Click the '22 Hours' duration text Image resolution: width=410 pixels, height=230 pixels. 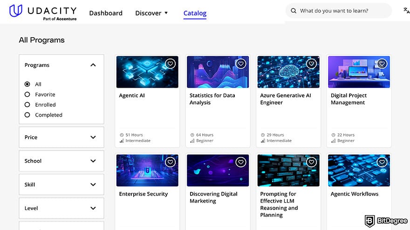click(x=346, y=135)
